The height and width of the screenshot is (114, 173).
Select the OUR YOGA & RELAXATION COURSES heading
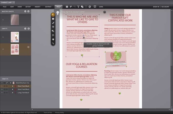tap(81, 65)
